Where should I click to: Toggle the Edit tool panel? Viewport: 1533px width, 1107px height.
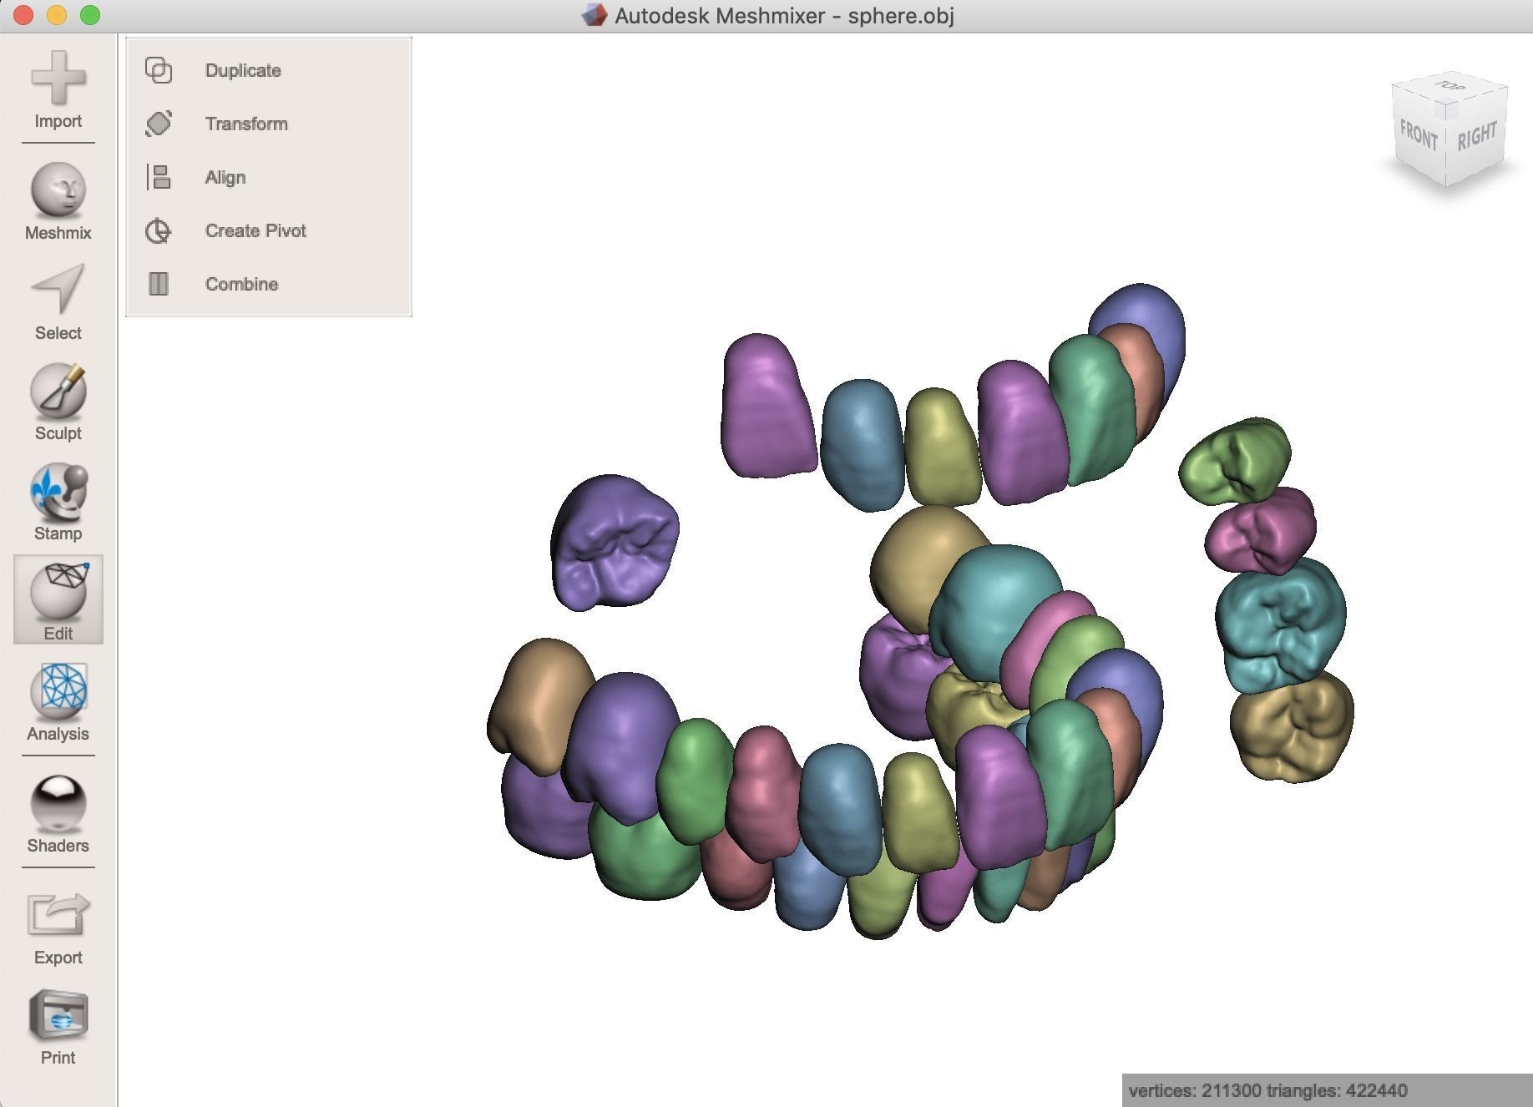tap(58, 599)
